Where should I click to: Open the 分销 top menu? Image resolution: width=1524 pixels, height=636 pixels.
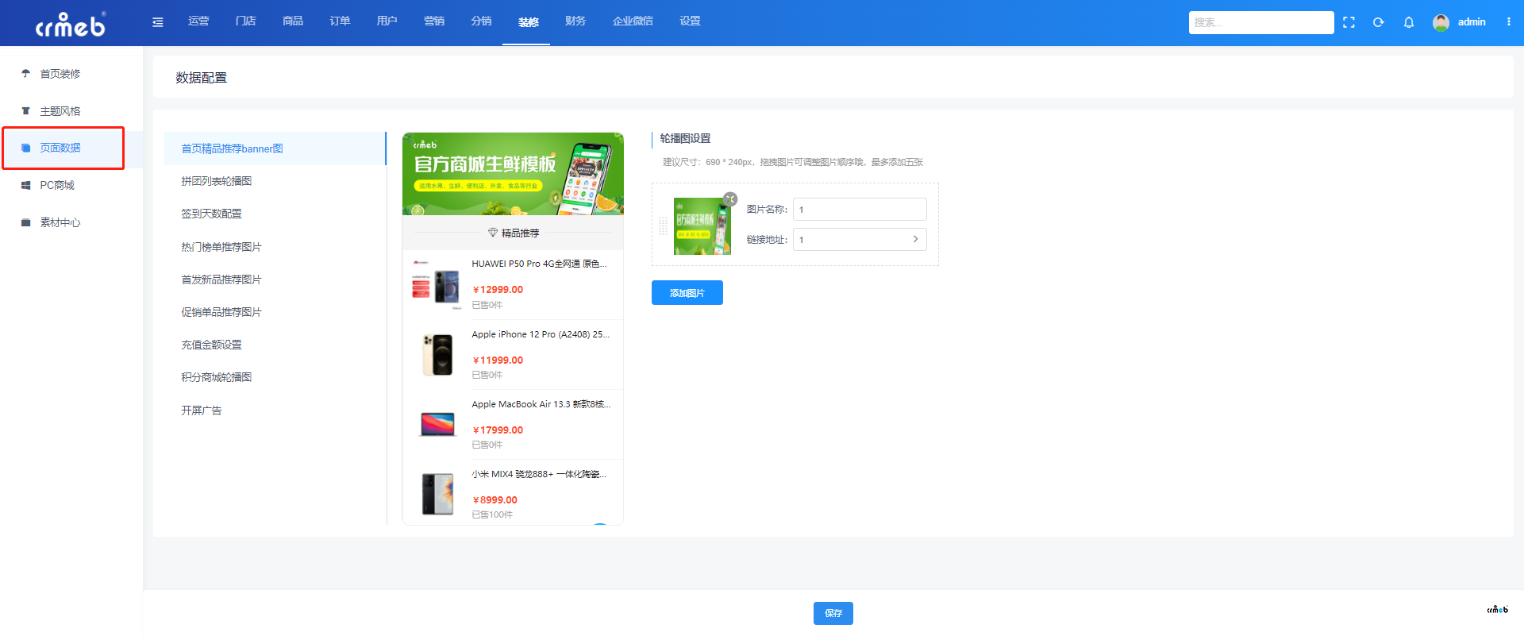(x=481, y=21)
